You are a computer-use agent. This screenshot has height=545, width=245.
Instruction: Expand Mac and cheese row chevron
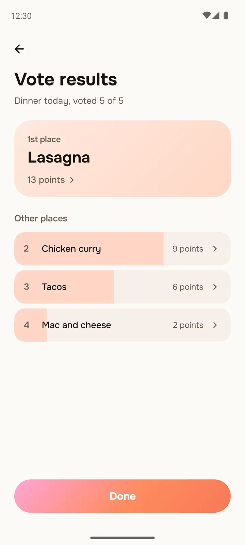[x=215, y=325]
